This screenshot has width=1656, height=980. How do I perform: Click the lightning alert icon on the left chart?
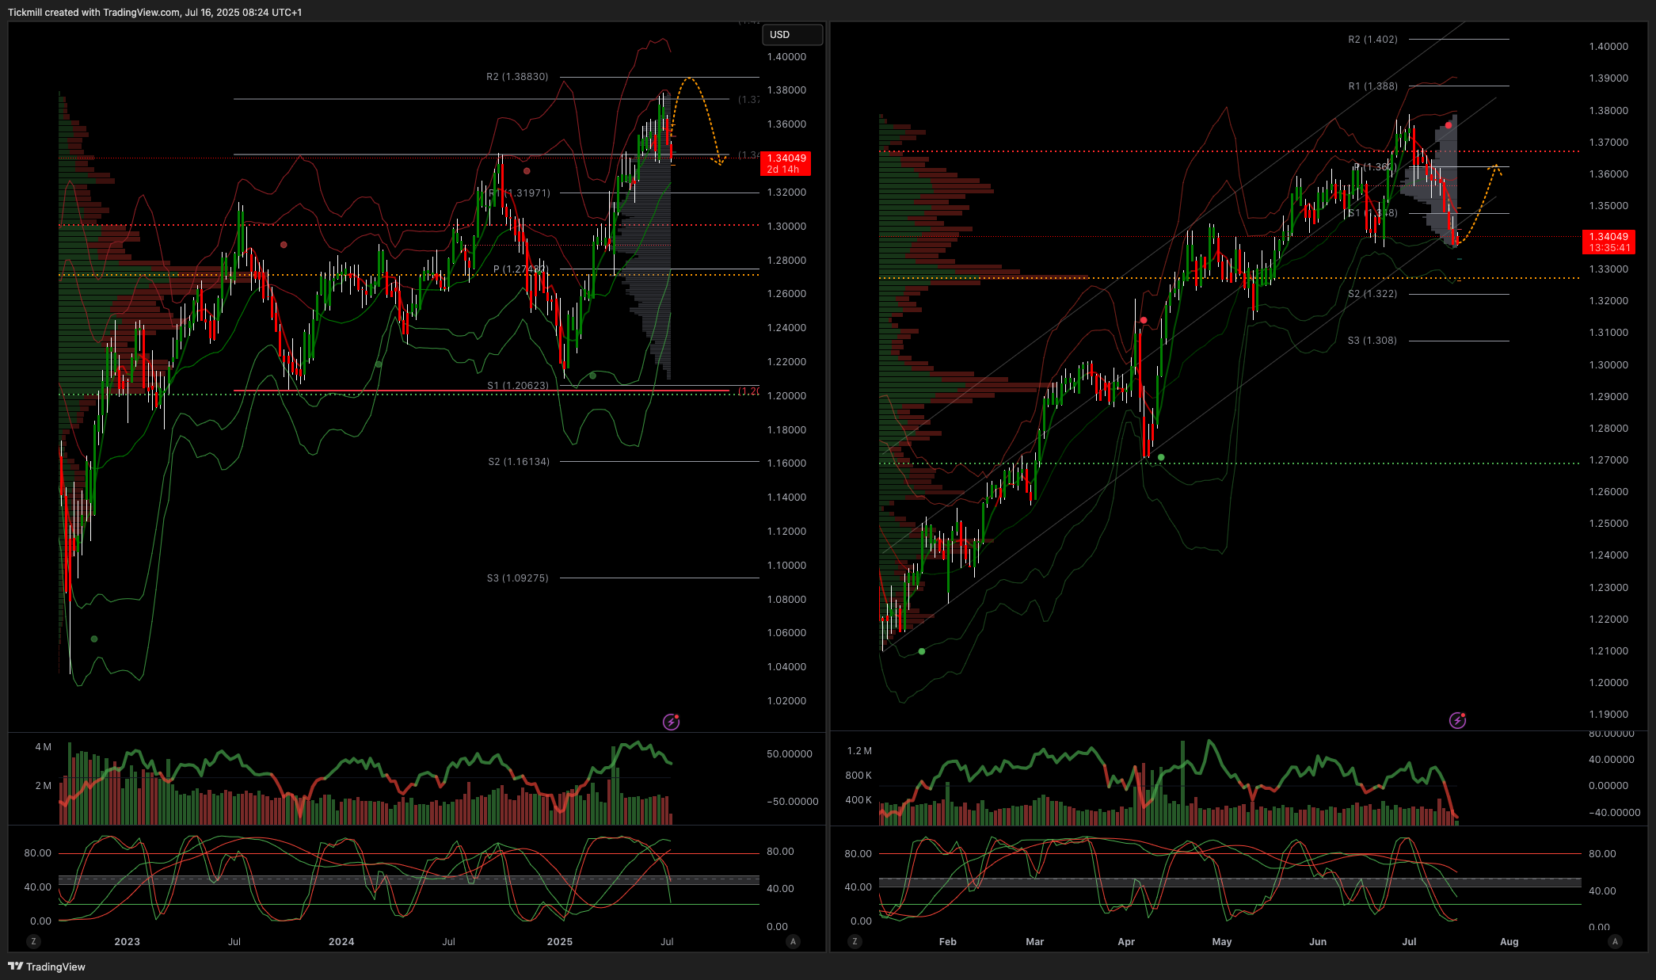pyautogui.click(x=671, y=722)
